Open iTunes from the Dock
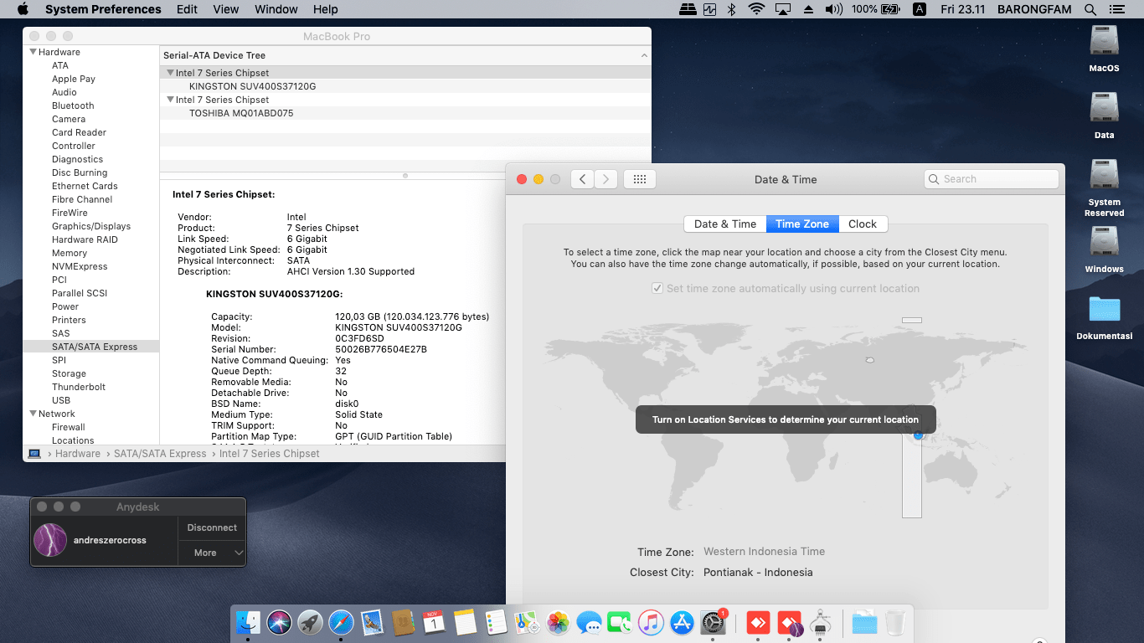Screen dimensions: 1144x643 click(x=651, y=623)
